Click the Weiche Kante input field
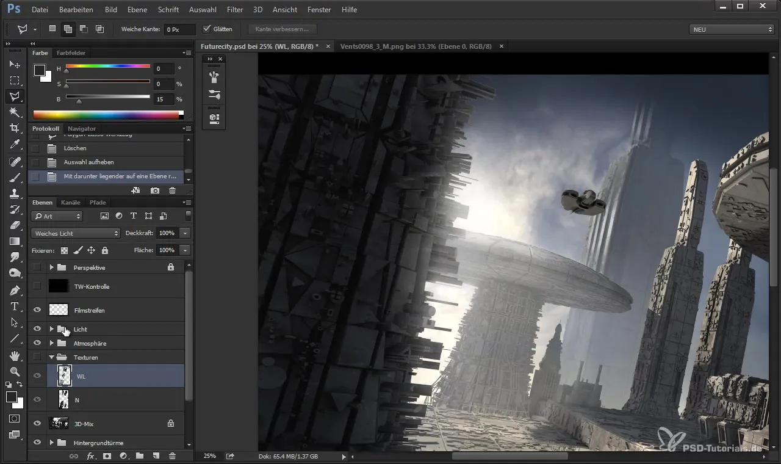781x464 pixels. [x=180, y=29]
